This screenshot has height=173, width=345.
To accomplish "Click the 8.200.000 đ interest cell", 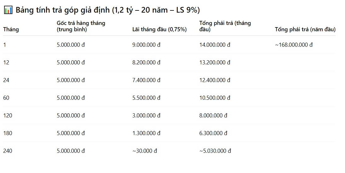I will (x=146, y=63).
